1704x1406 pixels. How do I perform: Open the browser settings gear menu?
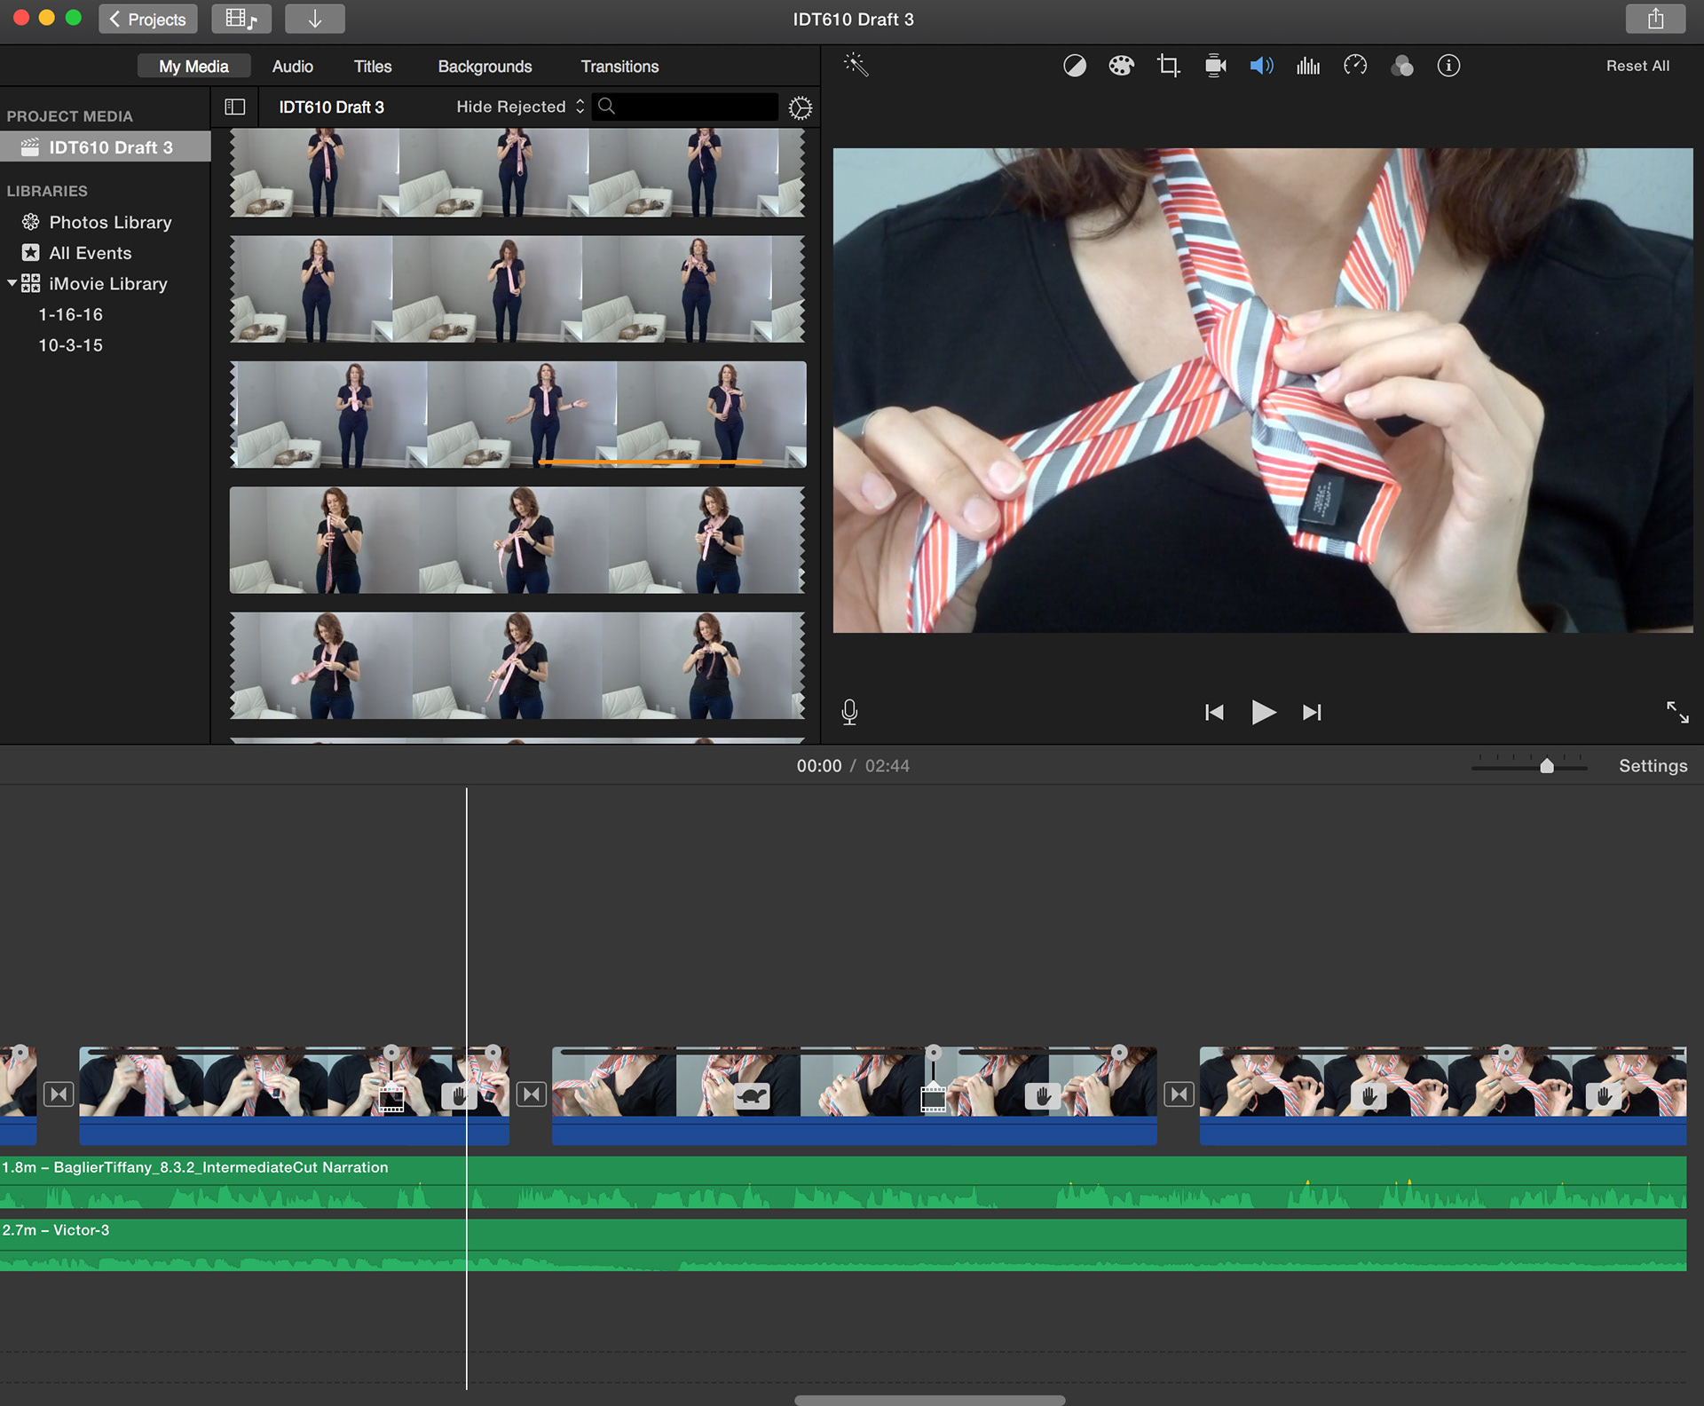(x=800, y=108)
